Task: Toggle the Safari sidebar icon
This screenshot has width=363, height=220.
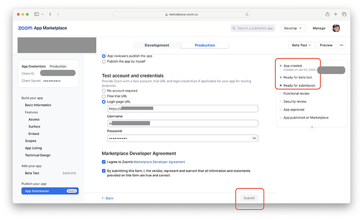Action: (x=37, y=14)
